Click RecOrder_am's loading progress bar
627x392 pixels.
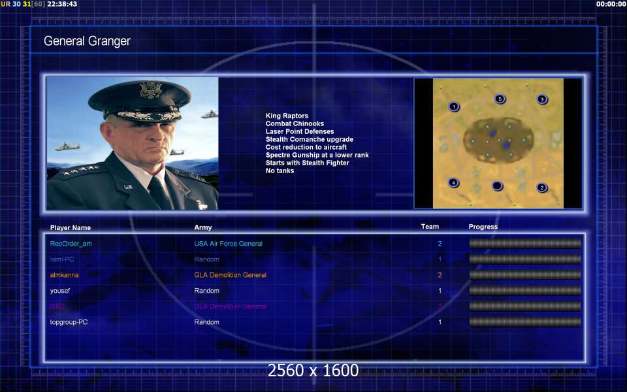tap(524, 244)
